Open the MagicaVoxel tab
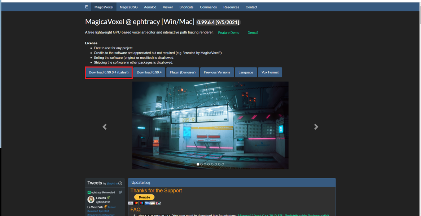This screenshot has width=421, height=216. point(104,7)
